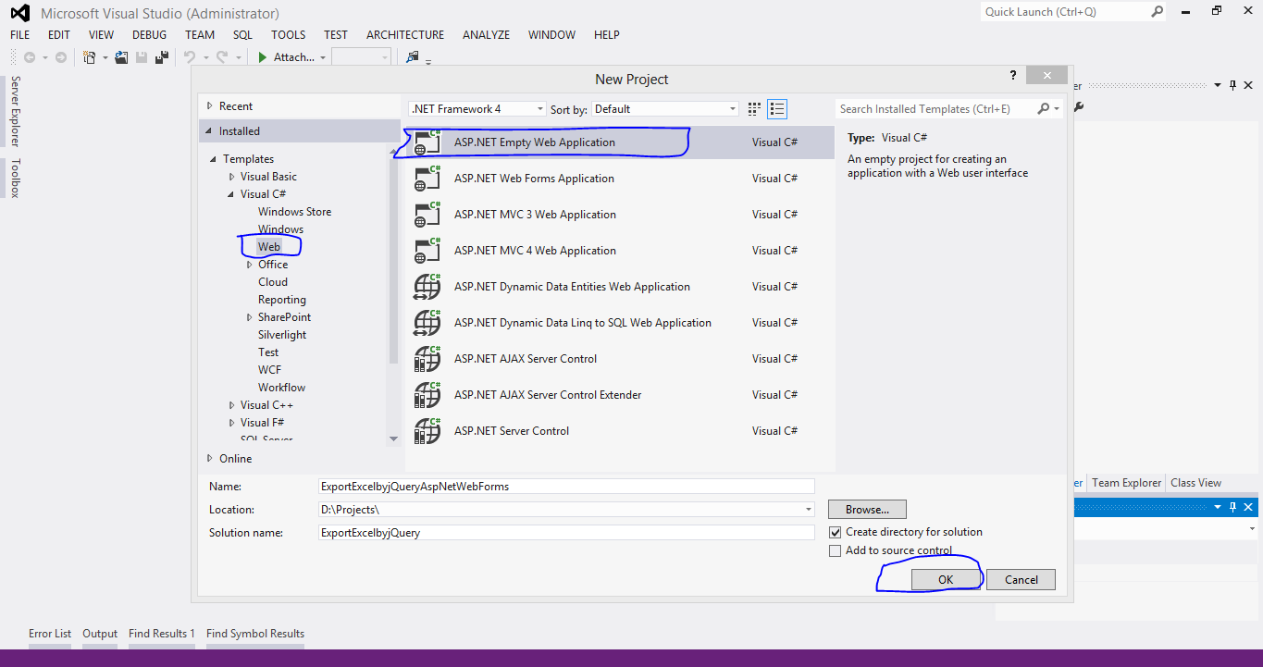This screenshot has width=1263, height=667.
Task: Select the Silverlight category
Action: [282, 335]
